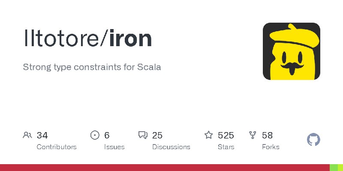Click the description 'Strong type constraints for Scala'
The height and width of the screenshot is (171, 343).
point(92,67)
